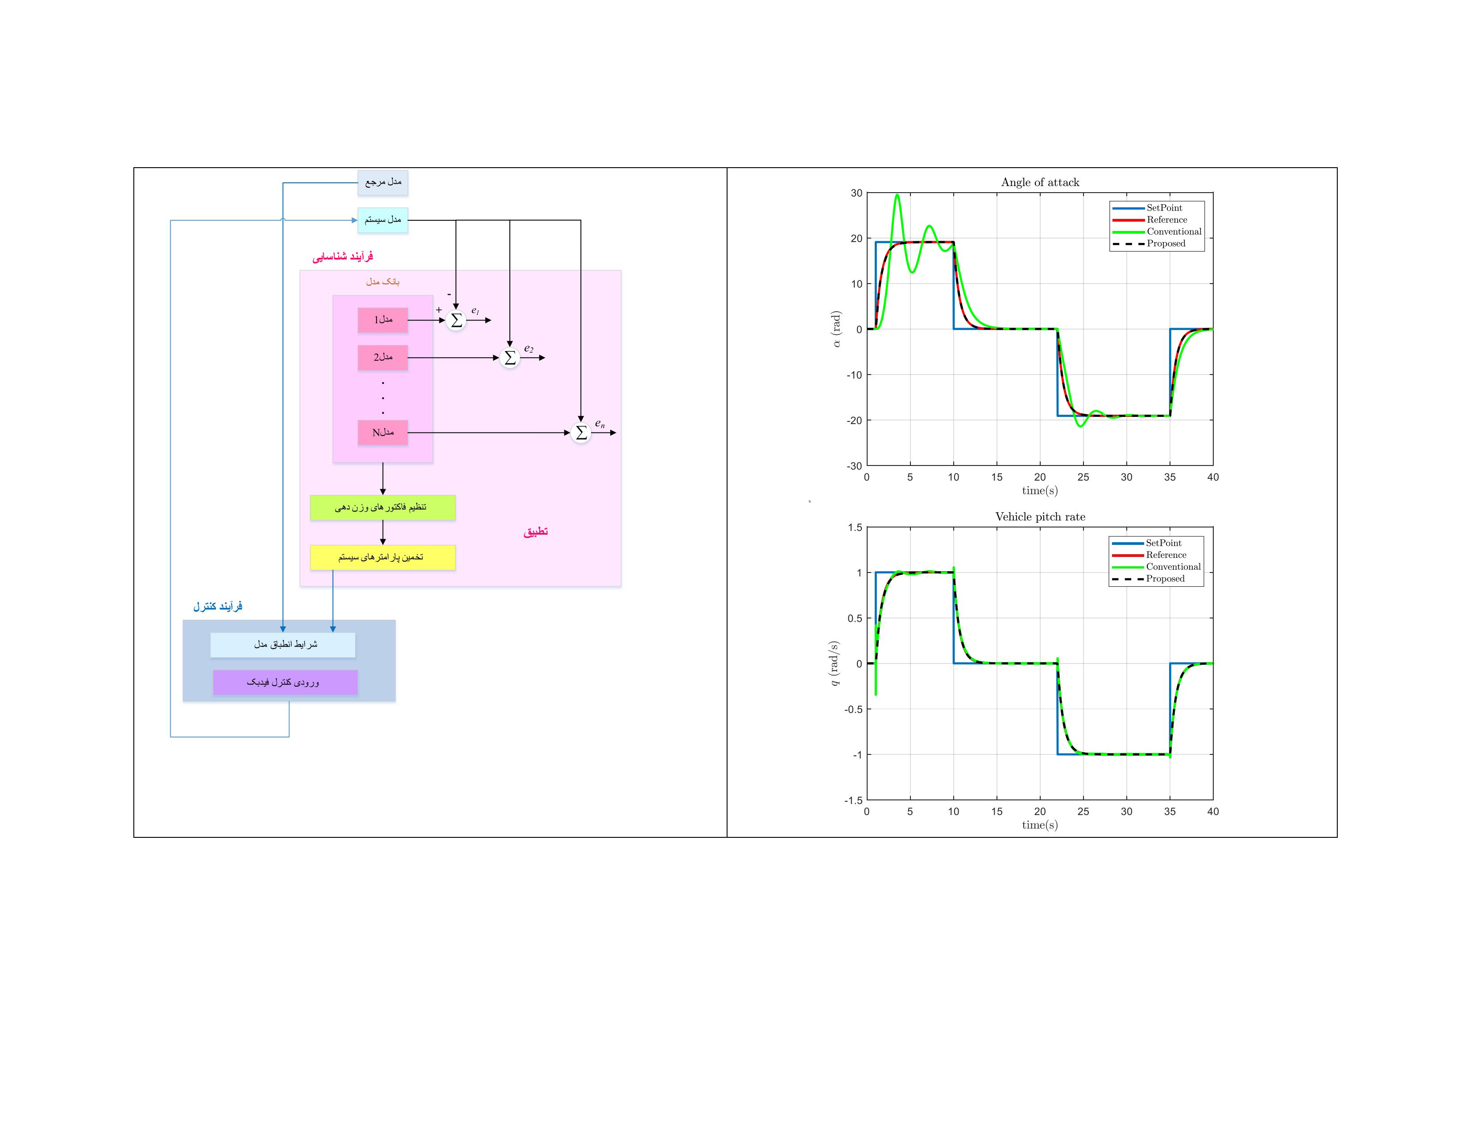The image size is (1472, 1137).
Task: Select the شرایط انطباق مدل box
Action: [283, 645]
